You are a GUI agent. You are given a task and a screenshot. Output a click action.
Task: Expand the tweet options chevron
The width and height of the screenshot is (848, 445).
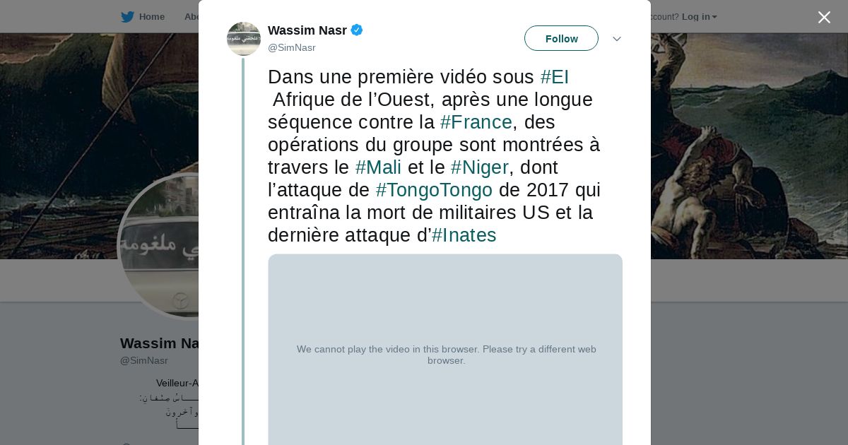616,39
